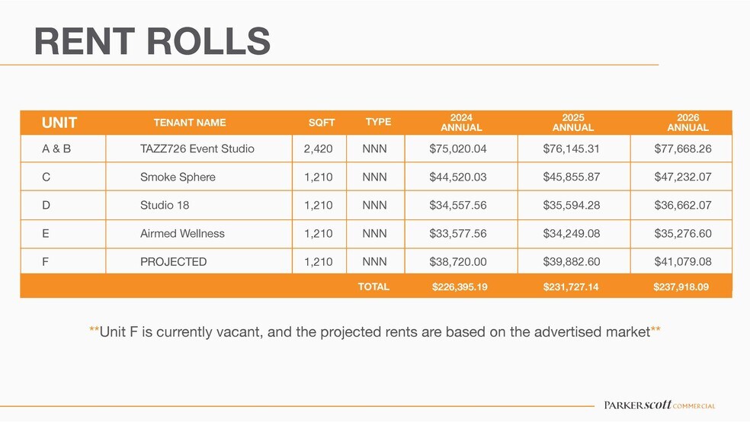This screenshot has height=422, width=750.
Task: Click the TENANT NAME column header
Action: [190, 123]
